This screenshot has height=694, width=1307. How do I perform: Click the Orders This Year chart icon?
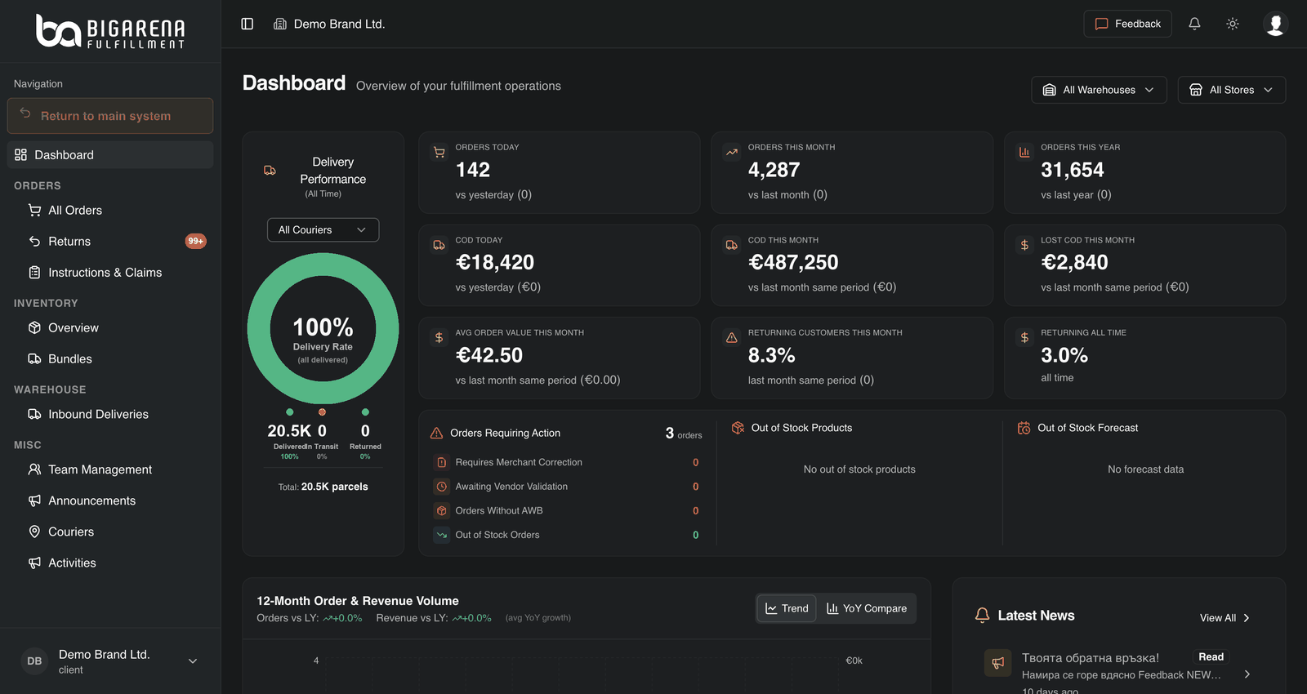(1024, 152)
